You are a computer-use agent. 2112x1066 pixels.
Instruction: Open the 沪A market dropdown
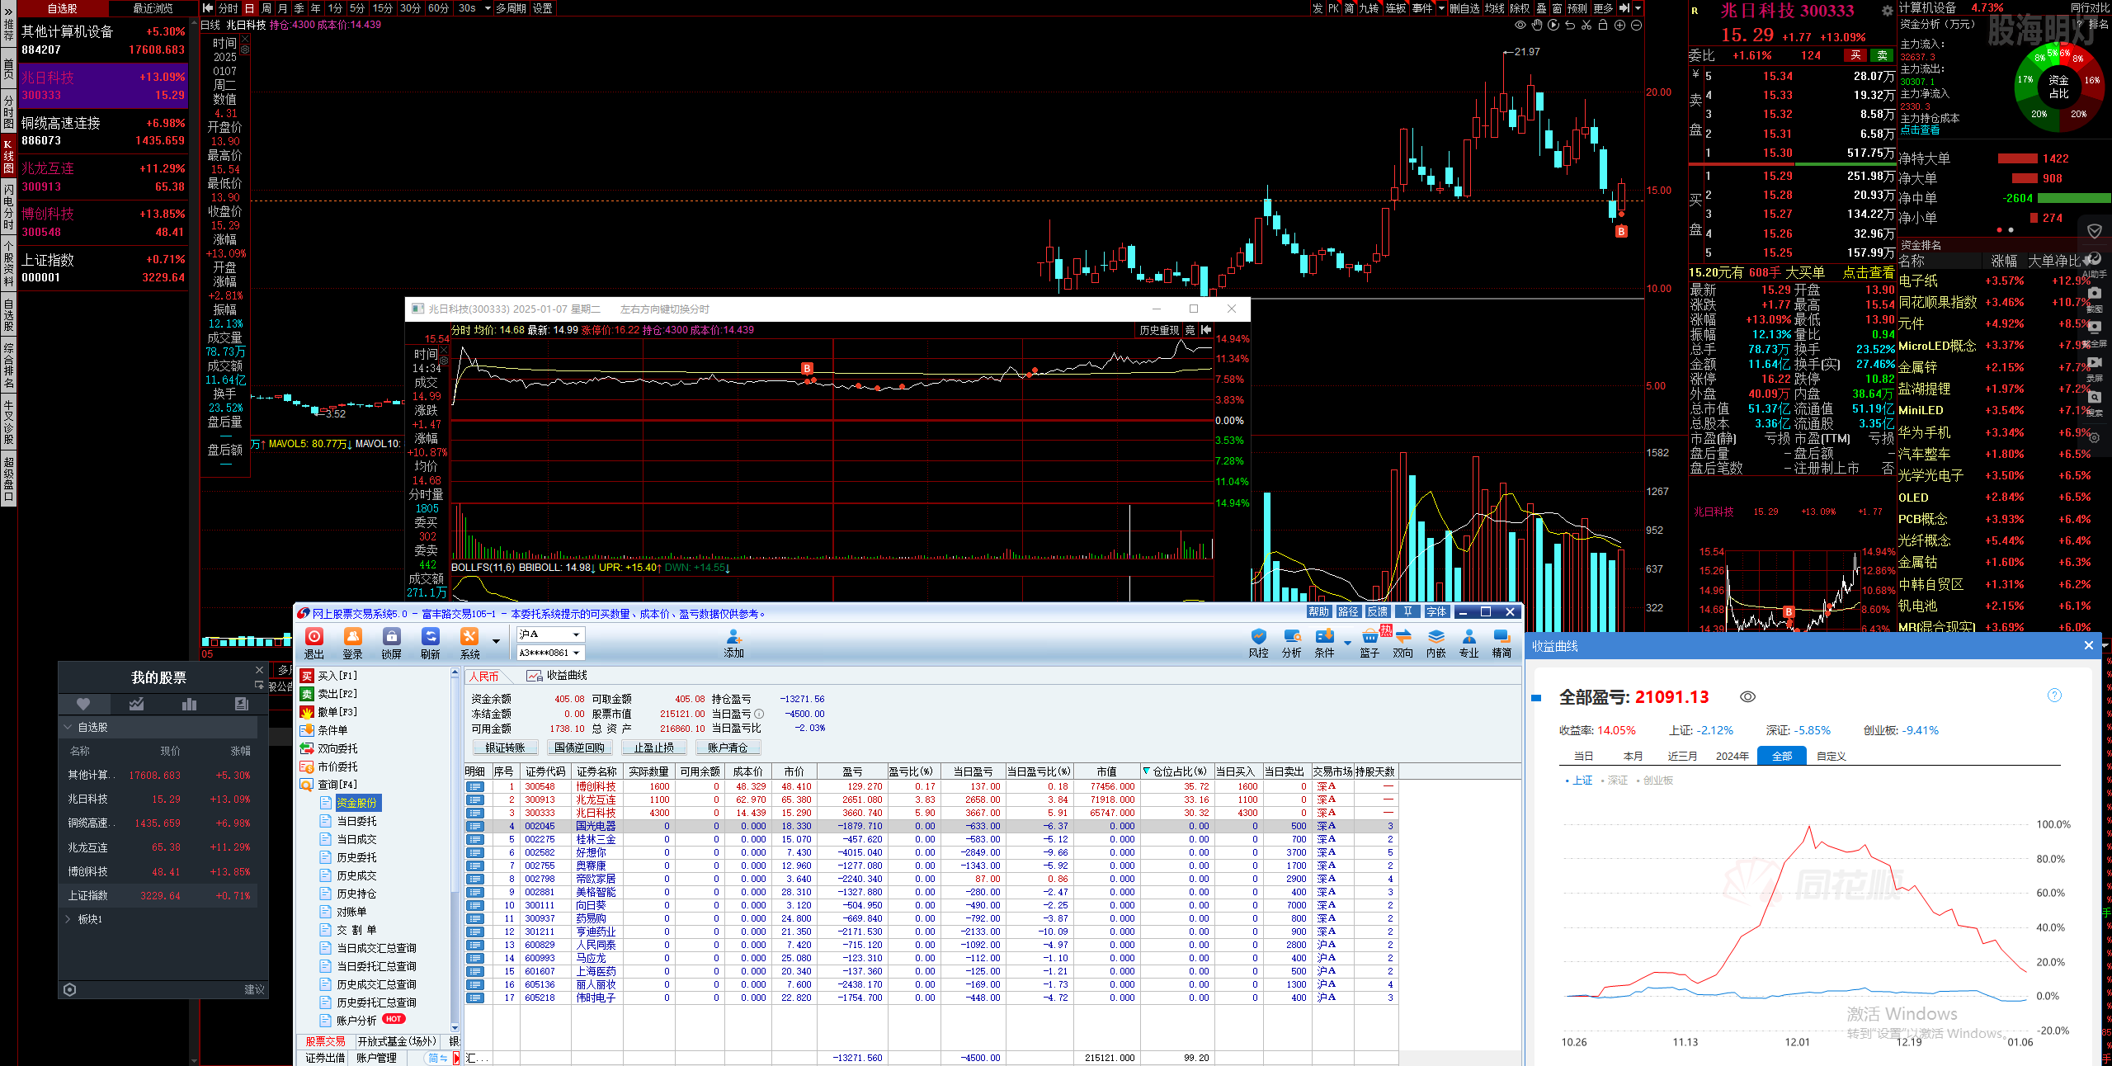[577, 634]
